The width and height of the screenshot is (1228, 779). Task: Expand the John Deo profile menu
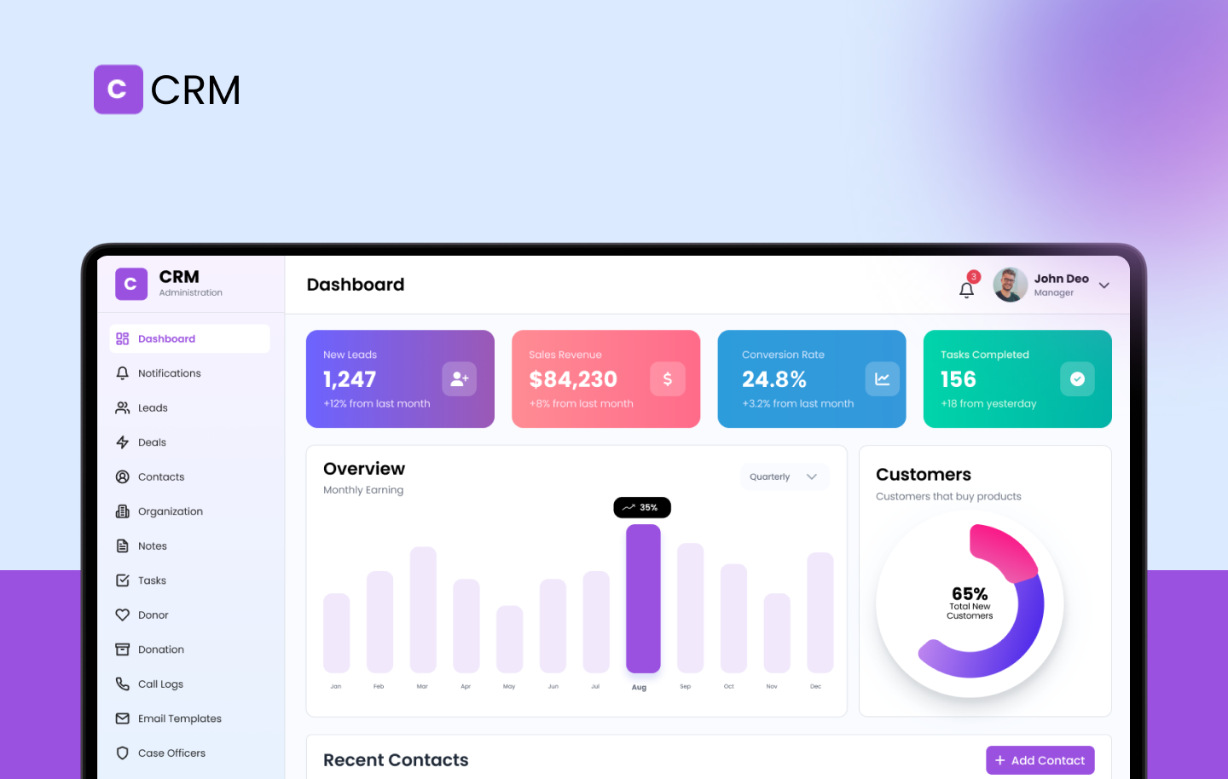click(1061, 285)
